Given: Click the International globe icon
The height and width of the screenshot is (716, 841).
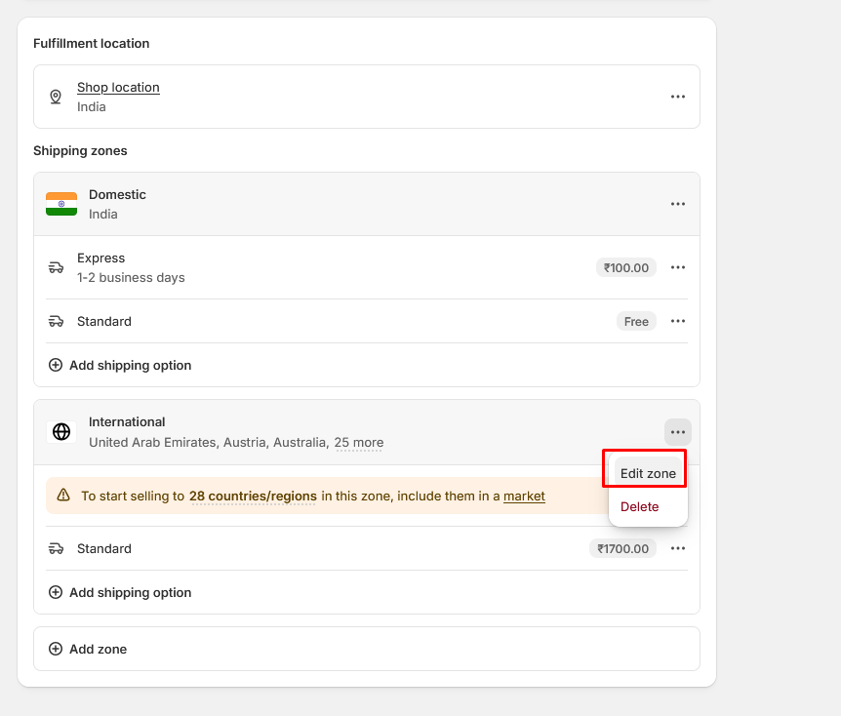Looking at the screenshot, I should coord(61,431).
